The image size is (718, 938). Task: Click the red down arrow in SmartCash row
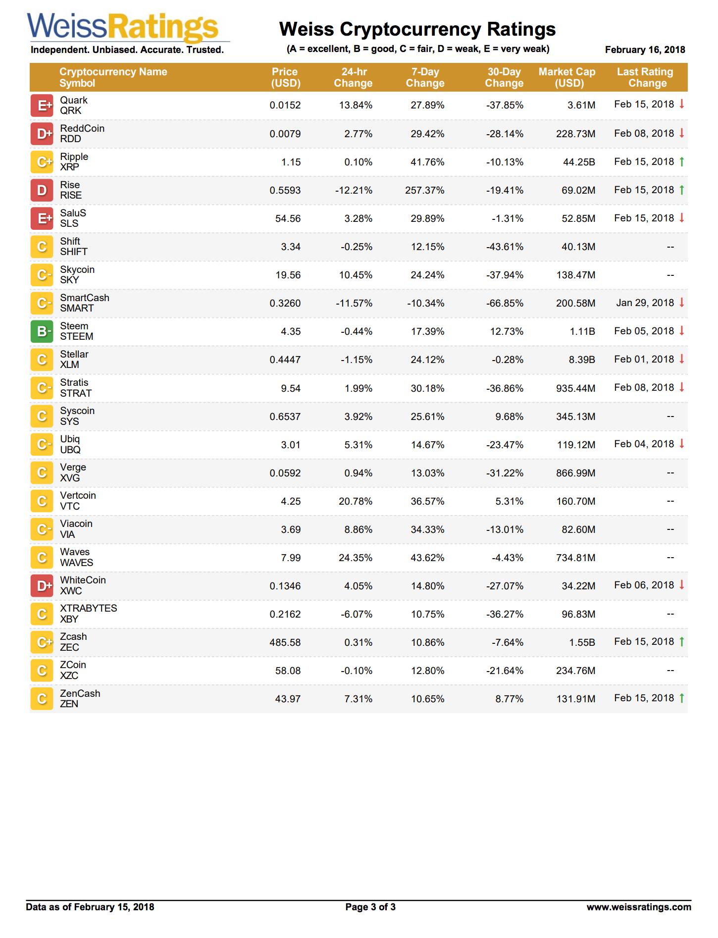(x=682, y=303)
